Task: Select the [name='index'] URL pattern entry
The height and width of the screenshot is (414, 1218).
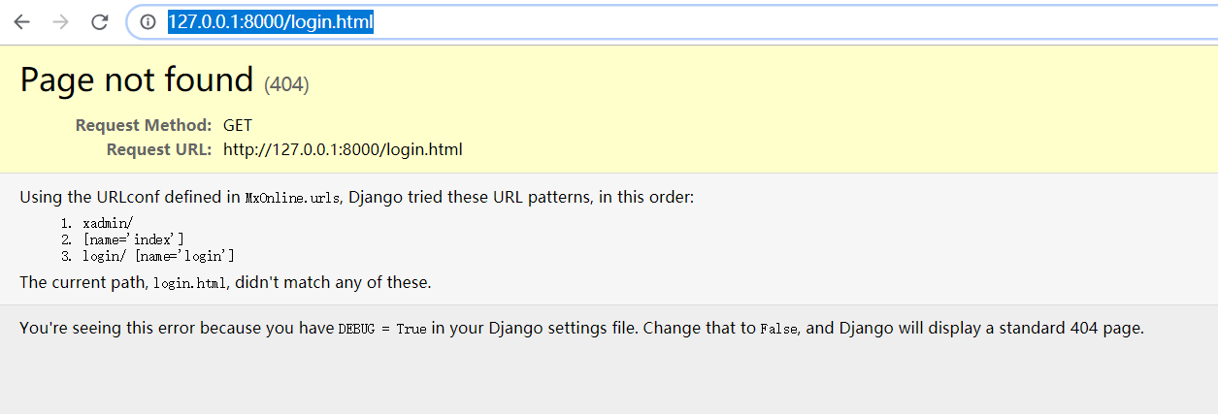Action: [133, 239]
